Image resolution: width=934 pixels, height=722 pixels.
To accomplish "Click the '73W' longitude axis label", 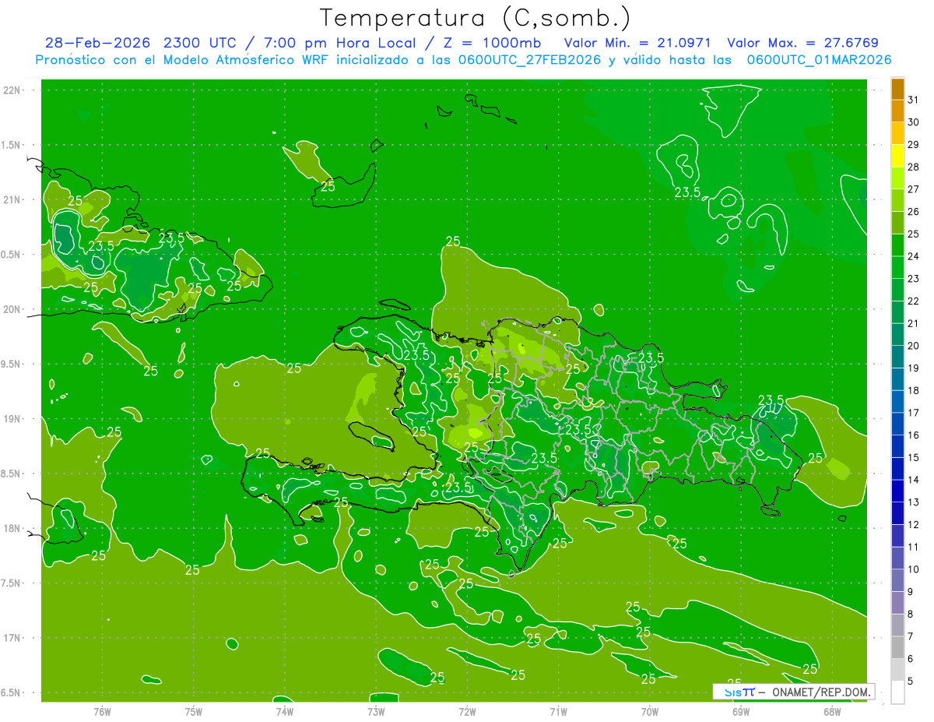I will [376, 711].
